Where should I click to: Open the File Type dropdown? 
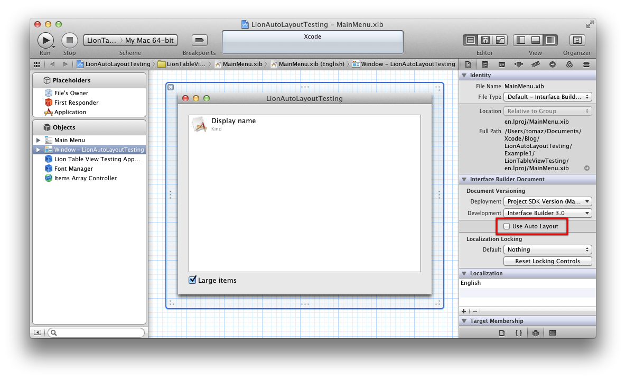pyautogui.click(x=547, y=97)
